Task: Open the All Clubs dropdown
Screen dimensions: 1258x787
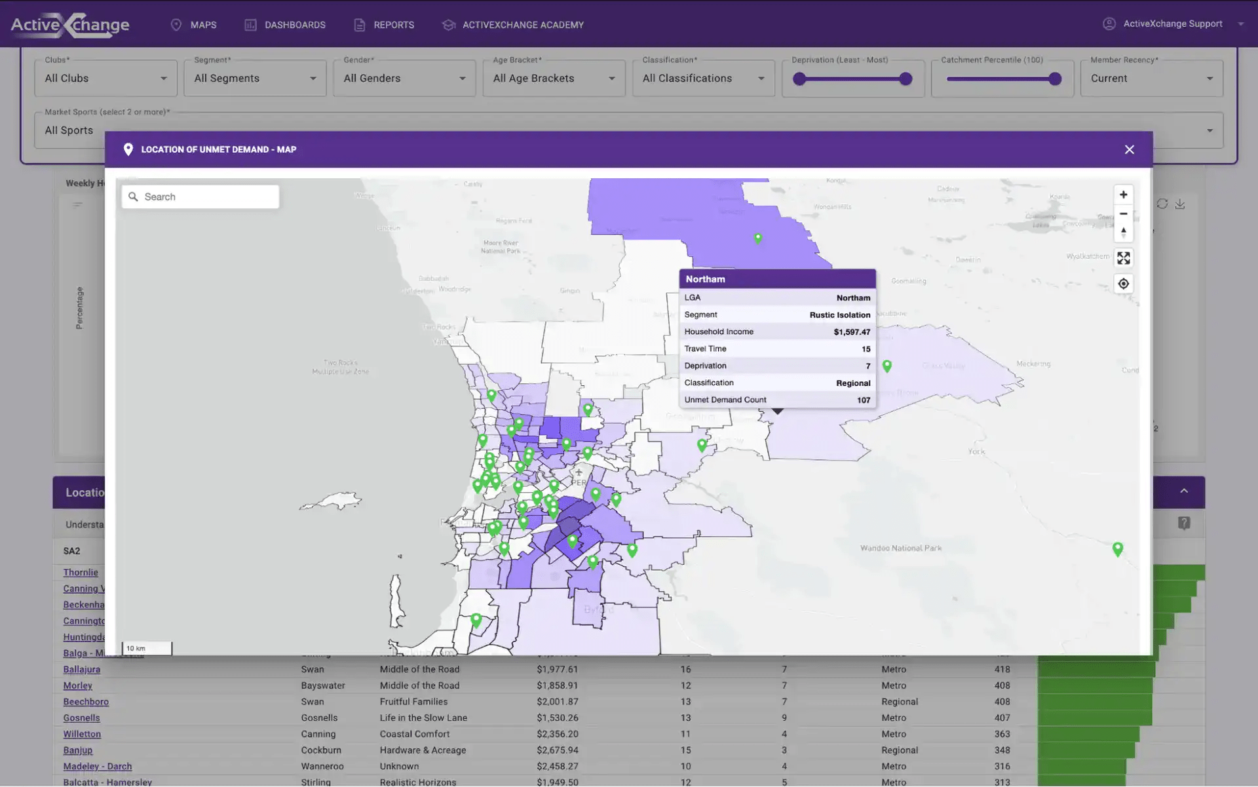Action: [105, 79]
